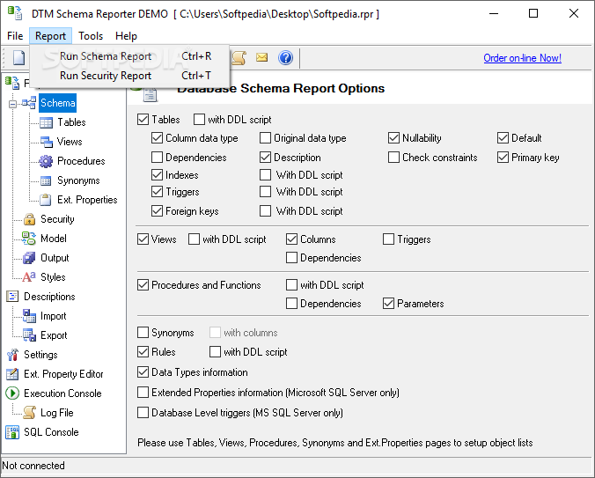Click the Tables grid icon in tree
This screenshot has height=478, width=595.
(x=47, y=122)
